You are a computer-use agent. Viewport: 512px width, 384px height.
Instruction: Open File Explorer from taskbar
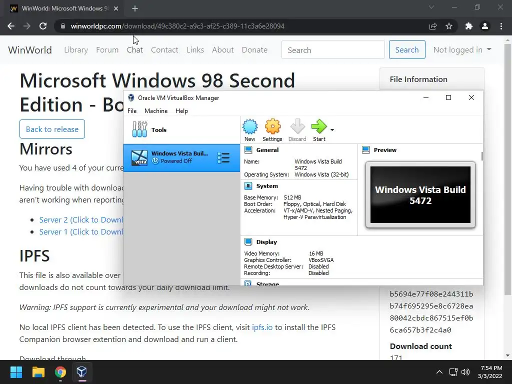[x=38, y=372]
